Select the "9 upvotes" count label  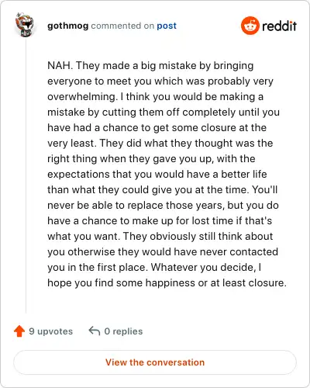[x=51, y=331]
